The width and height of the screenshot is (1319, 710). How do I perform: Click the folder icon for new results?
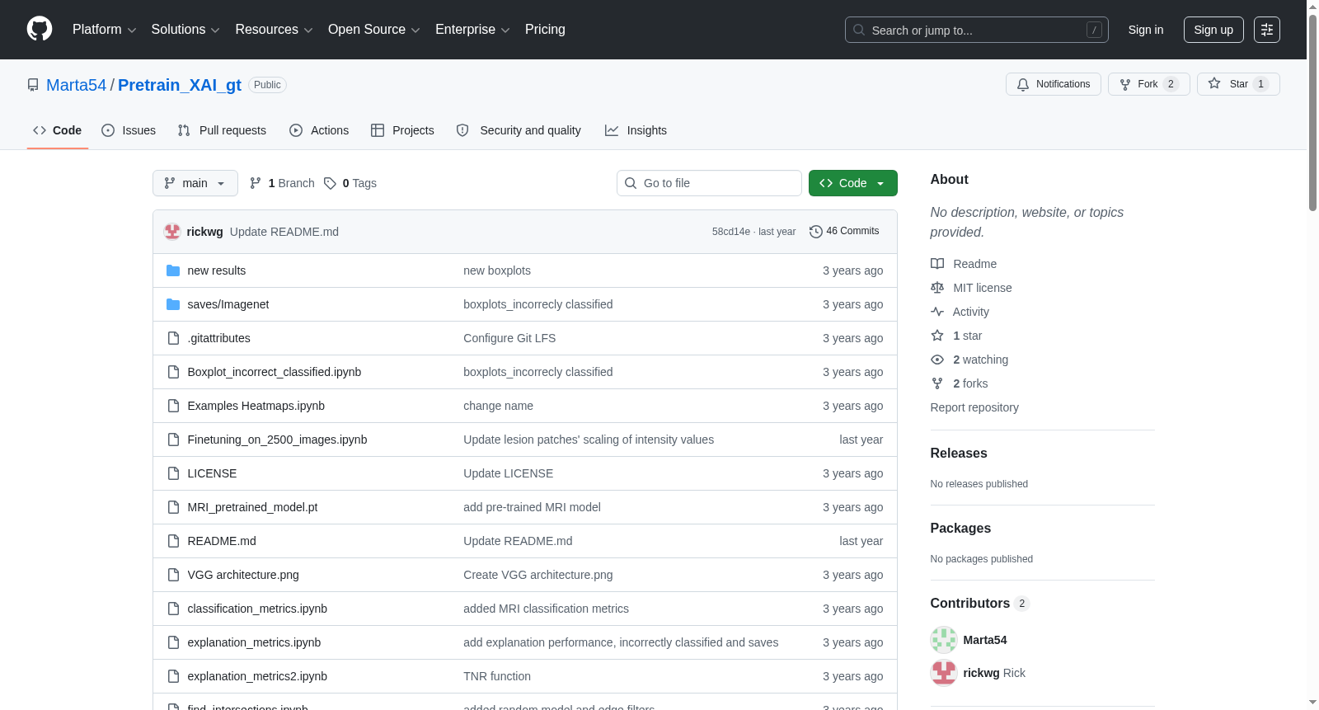coord(173,270)
